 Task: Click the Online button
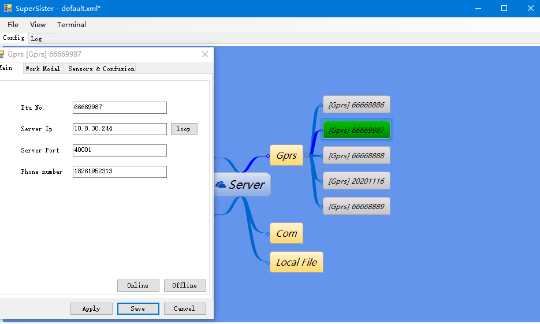click(138, 285)
